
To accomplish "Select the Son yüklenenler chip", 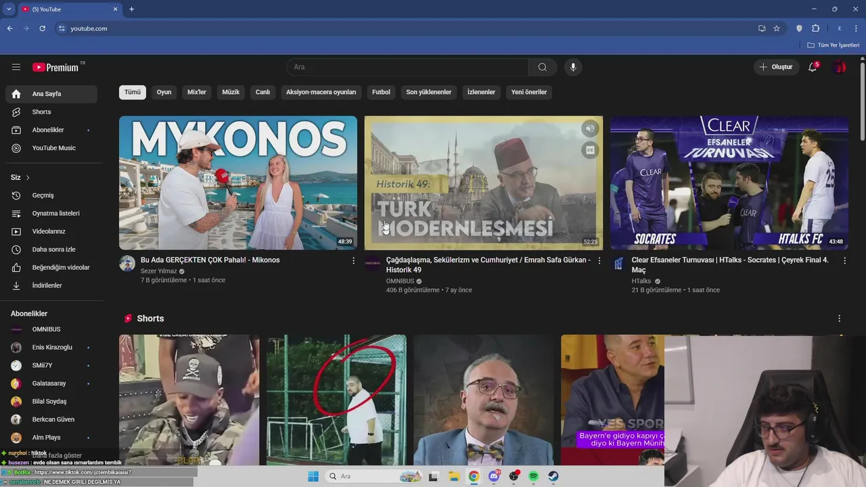I will tap(429, 92).
